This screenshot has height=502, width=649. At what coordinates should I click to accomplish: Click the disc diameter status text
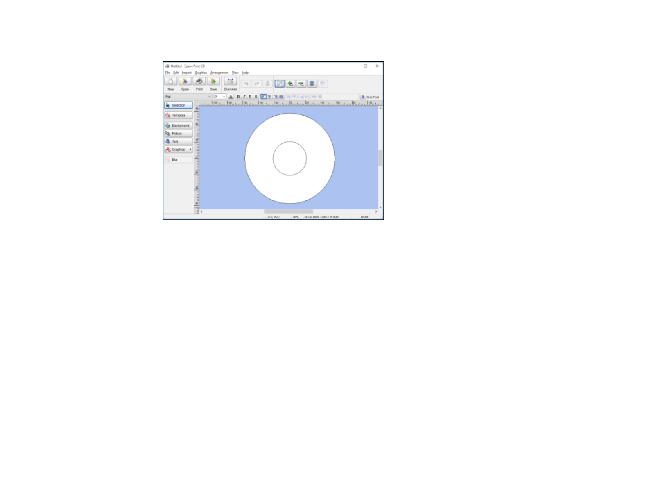pos(321,217)
